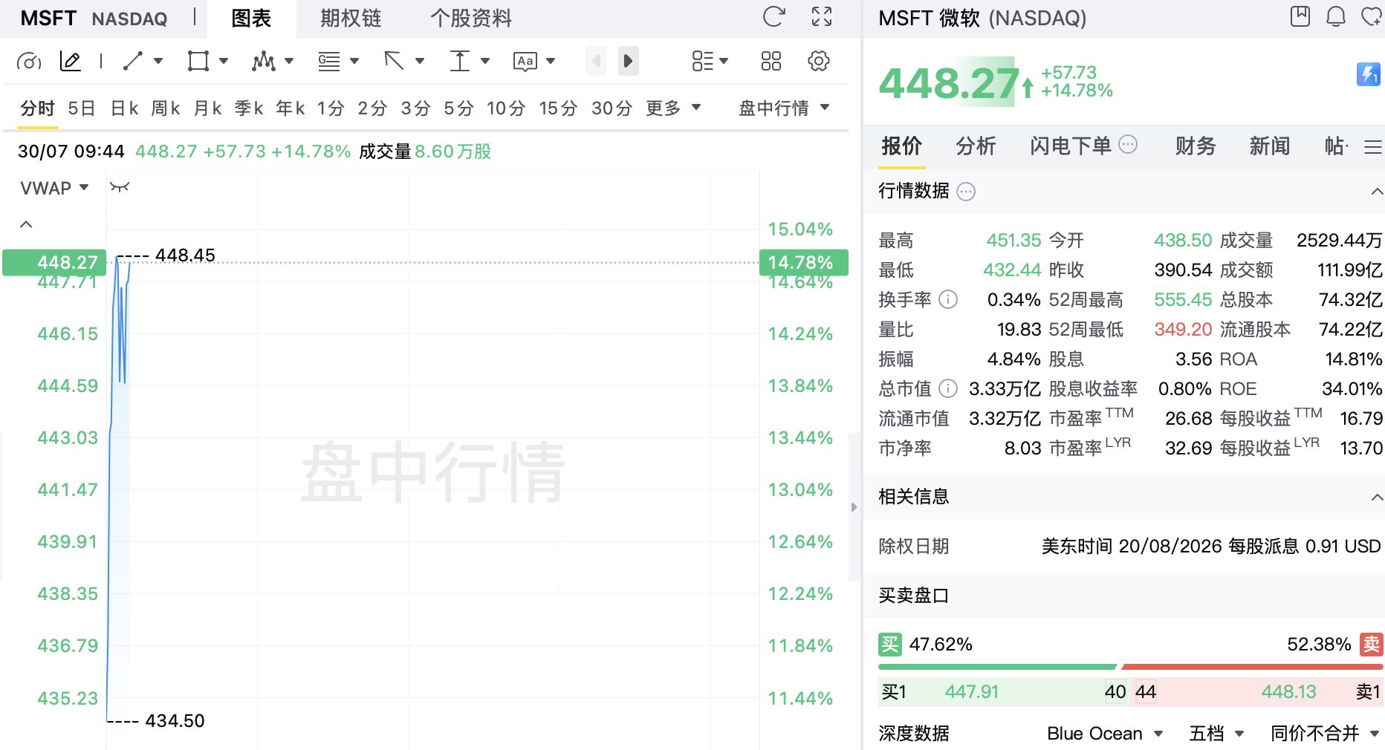
Task: Open the rectangle tool dropdown arrow
Action: pos(224,61)
